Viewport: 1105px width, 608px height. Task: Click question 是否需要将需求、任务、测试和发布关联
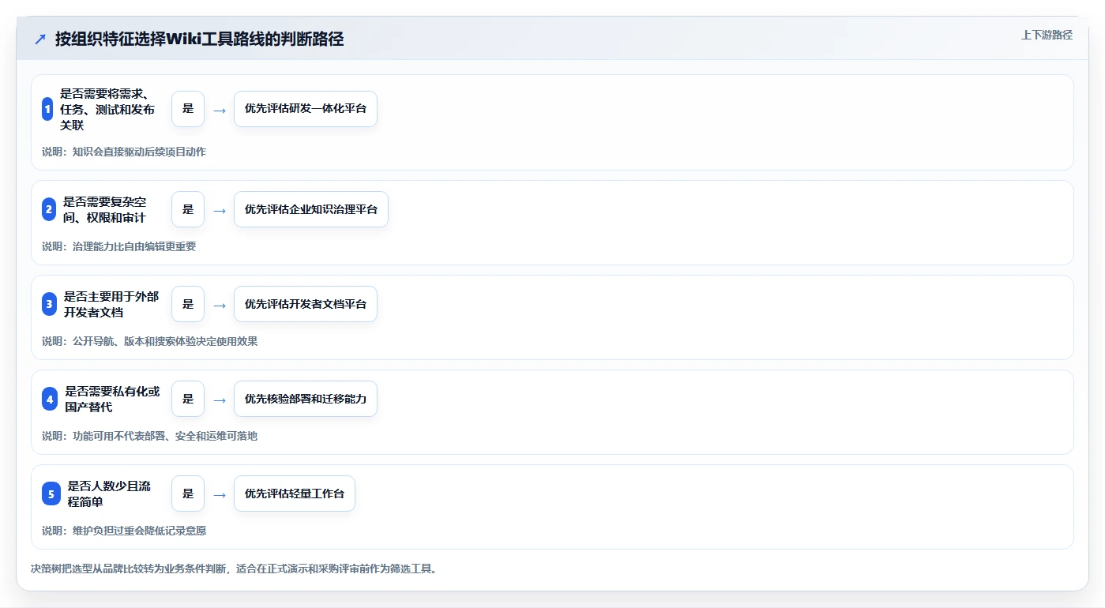pos(107,109)
